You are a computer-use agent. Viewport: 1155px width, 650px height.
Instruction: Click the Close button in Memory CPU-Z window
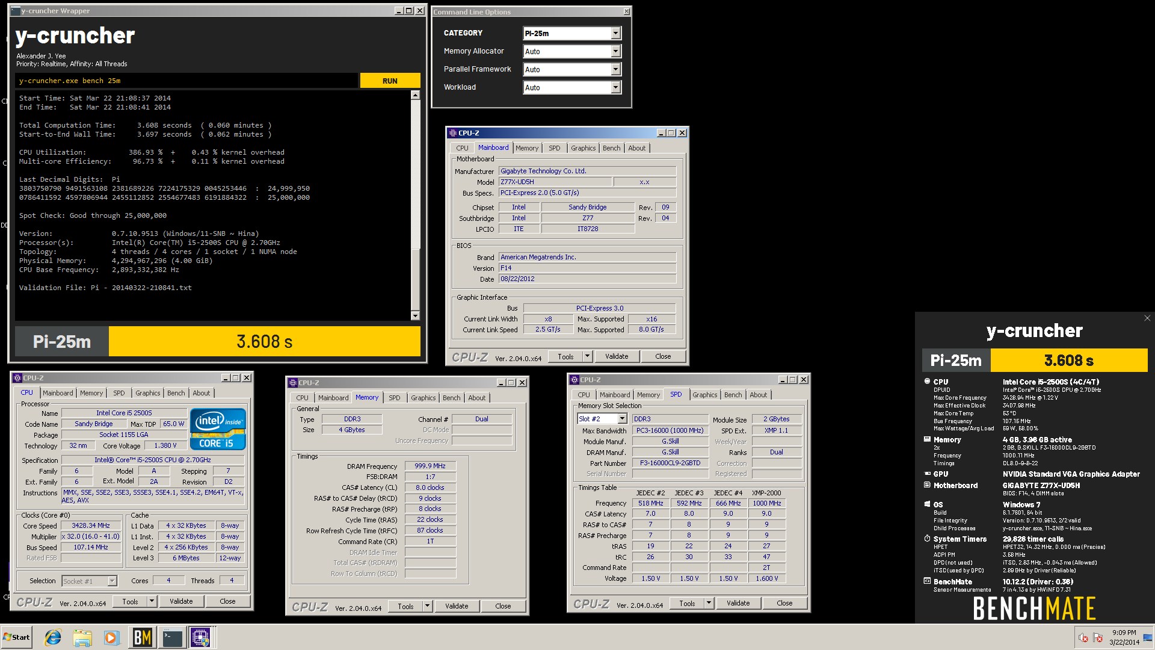point(503,606)
